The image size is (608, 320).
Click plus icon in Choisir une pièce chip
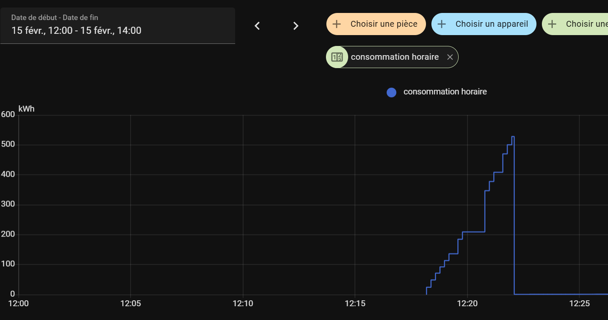point(336,24)
